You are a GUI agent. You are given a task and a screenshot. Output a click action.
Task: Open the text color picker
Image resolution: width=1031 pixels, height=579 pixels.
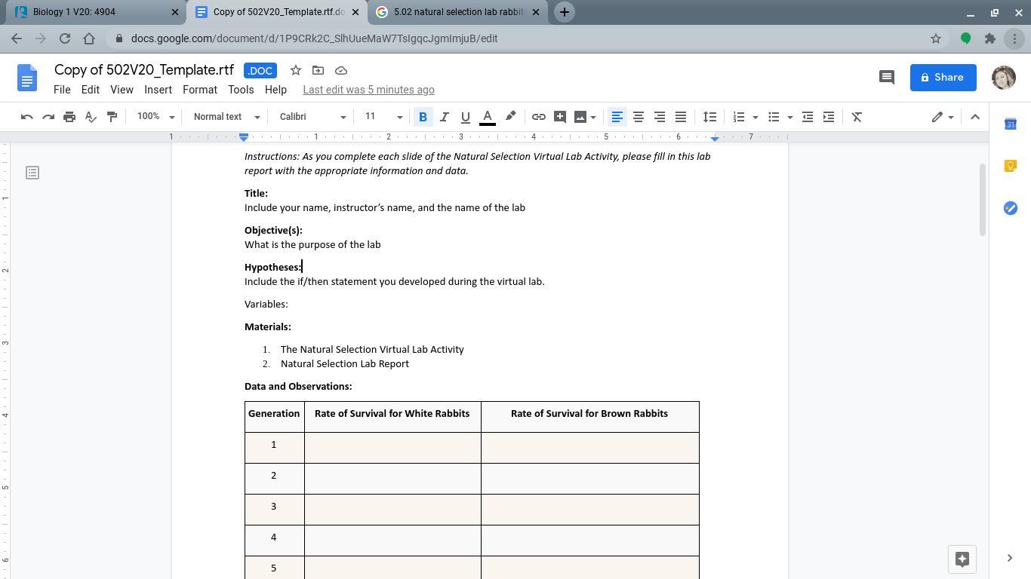488,117
